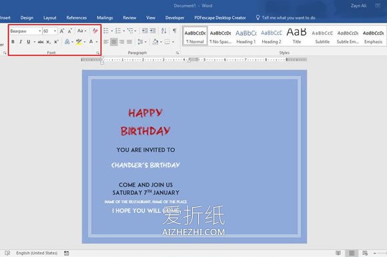Start a bulleted list
This screenshot has width=387, height=257.
pos(106,31)
